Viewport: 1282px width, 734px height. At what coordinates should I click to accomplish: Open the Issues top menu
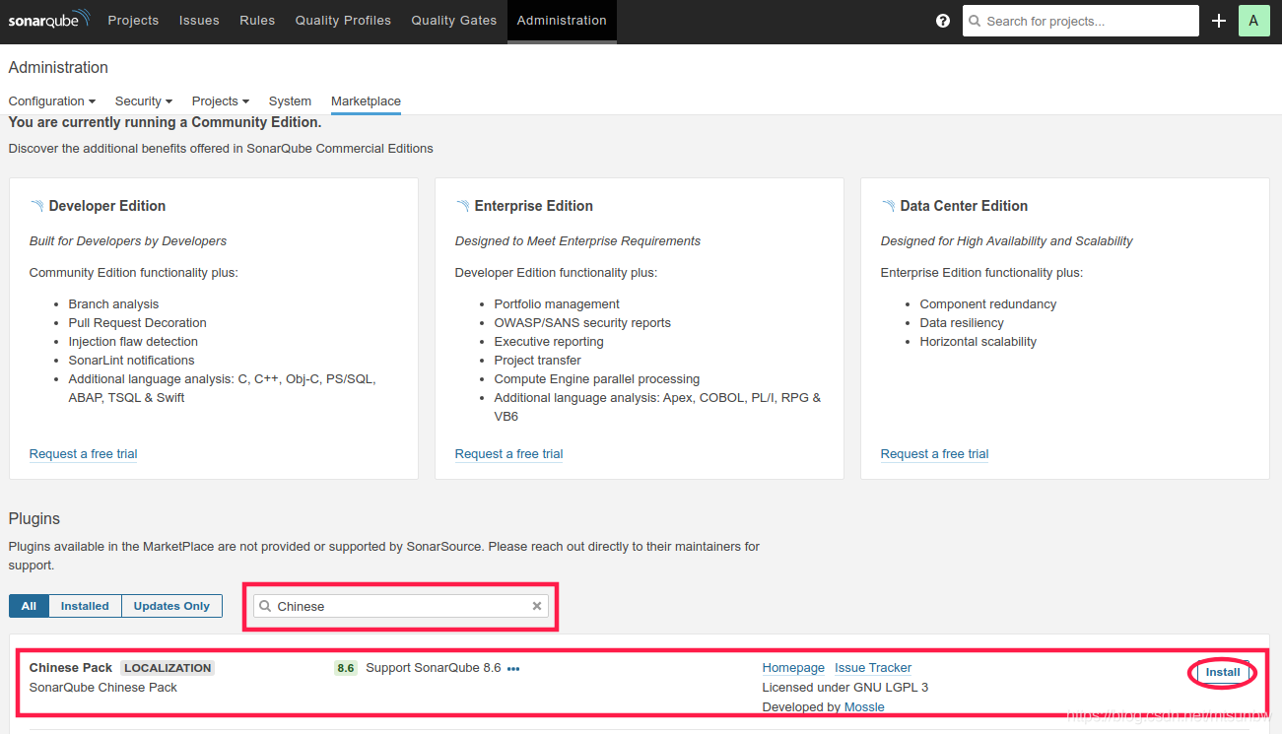click(x=199, y=21)
